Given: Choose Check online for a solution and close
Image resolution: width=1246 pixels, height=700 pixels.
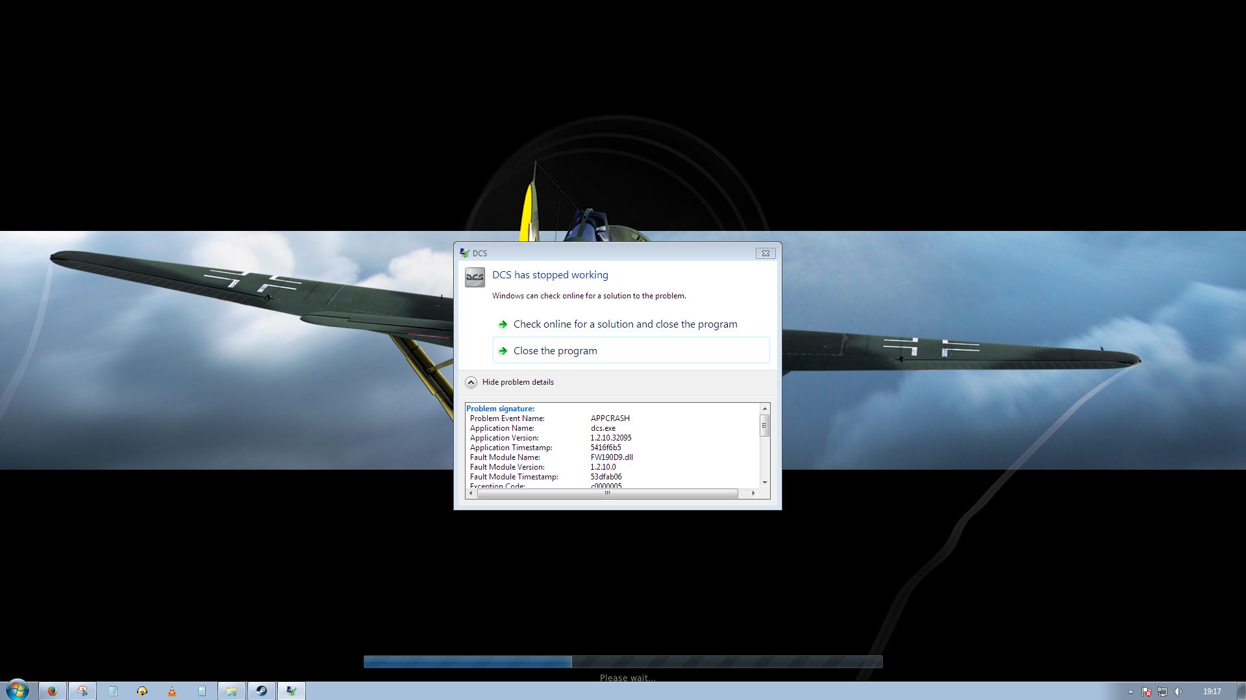Looking at the screenshot, I should 631,324.
